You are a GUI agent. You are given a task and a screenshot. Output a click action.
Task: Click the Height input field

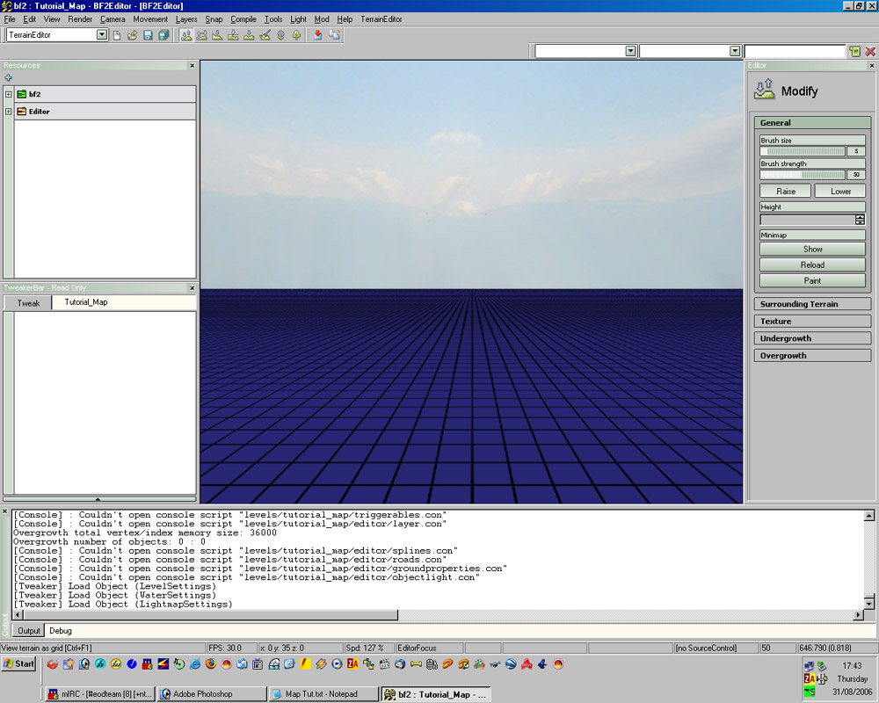click(807, 220)
